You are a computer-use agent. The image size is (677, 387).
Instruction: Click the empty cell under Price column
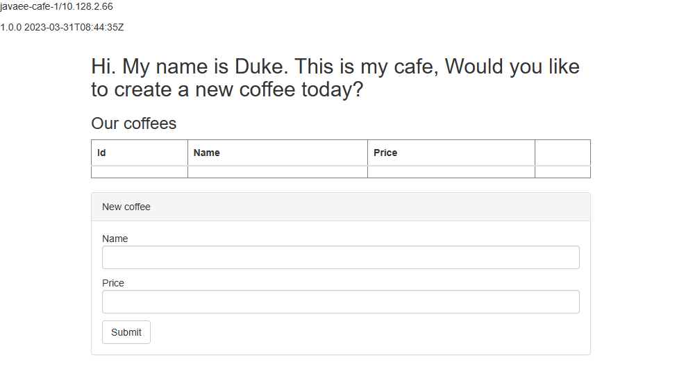pyautogui.click(x=451, y=172)
